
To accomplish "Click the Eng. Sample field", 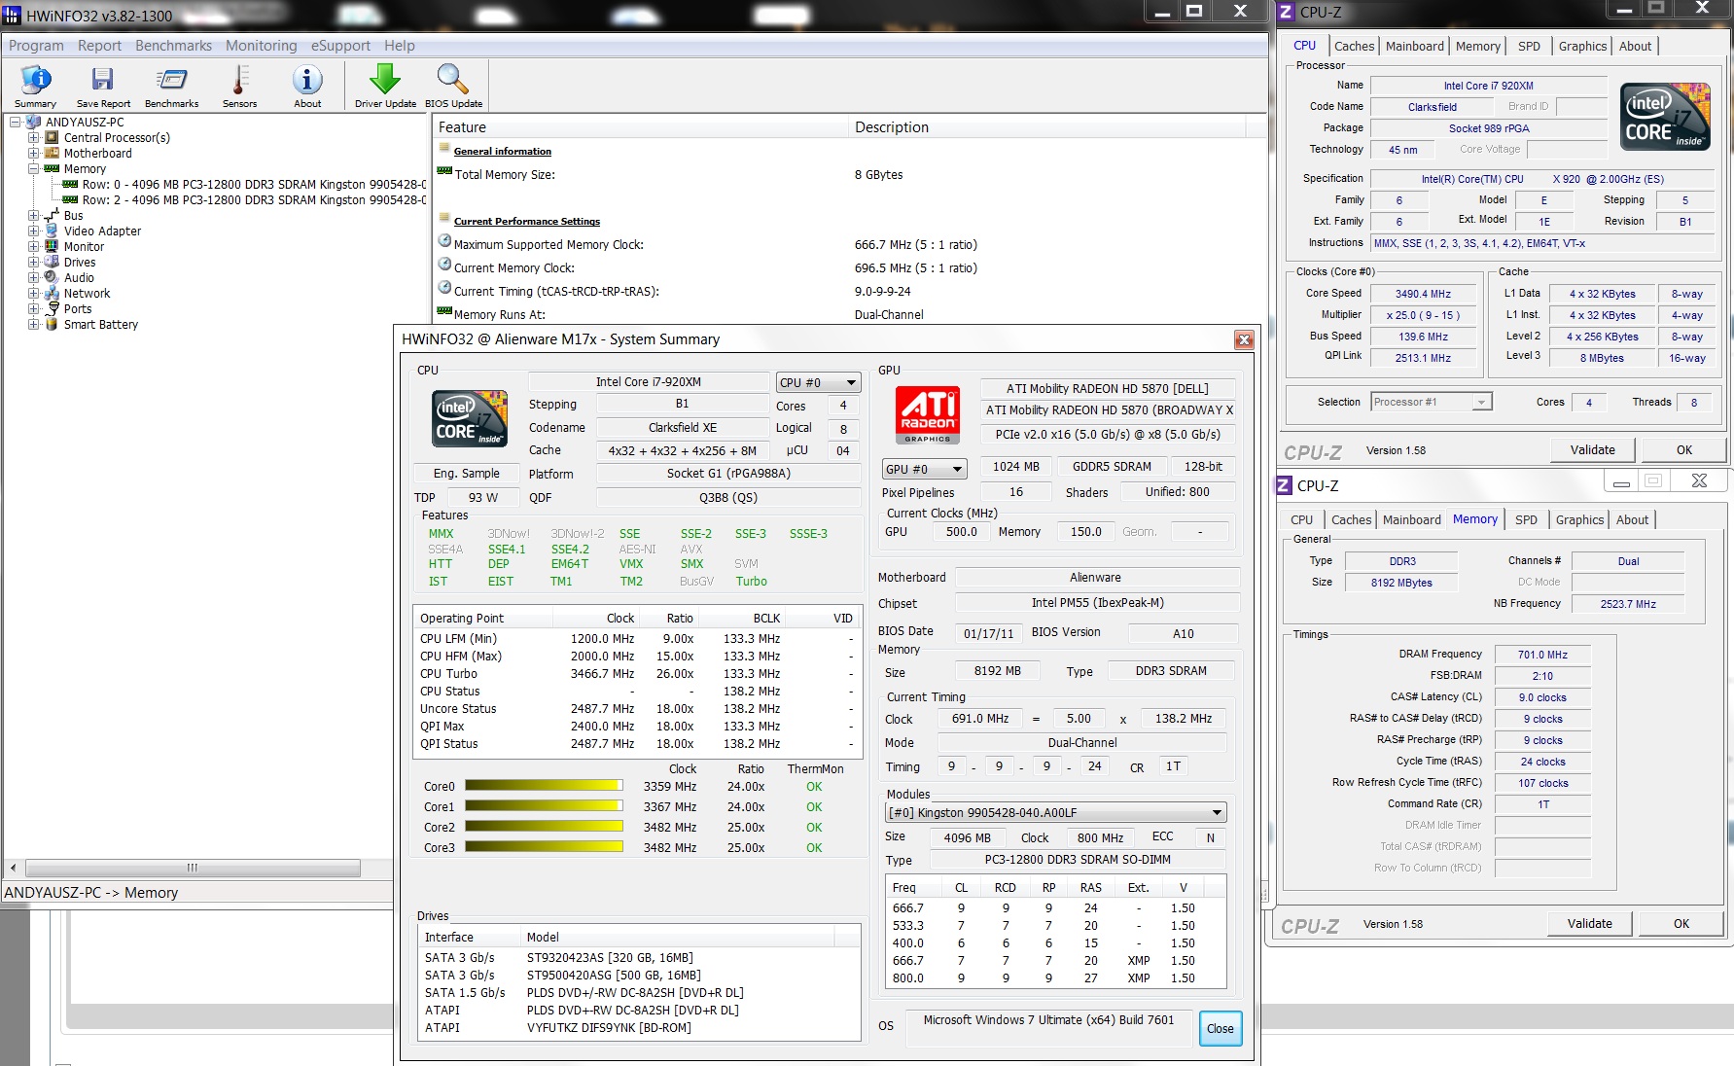I will [x=467, y=474].
